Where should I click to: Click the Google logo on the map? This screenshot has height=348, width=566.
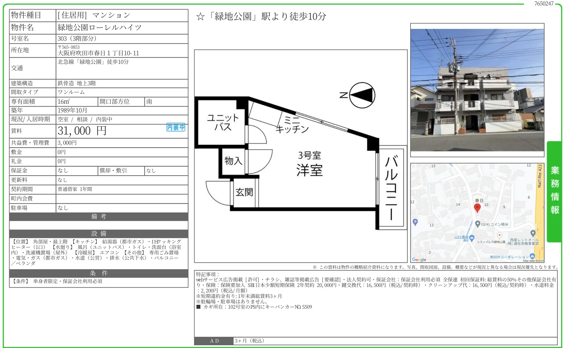(420, 259)
